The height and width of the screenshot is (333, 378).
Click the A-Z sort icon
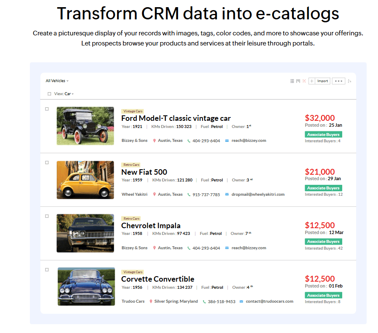point(349,81)
